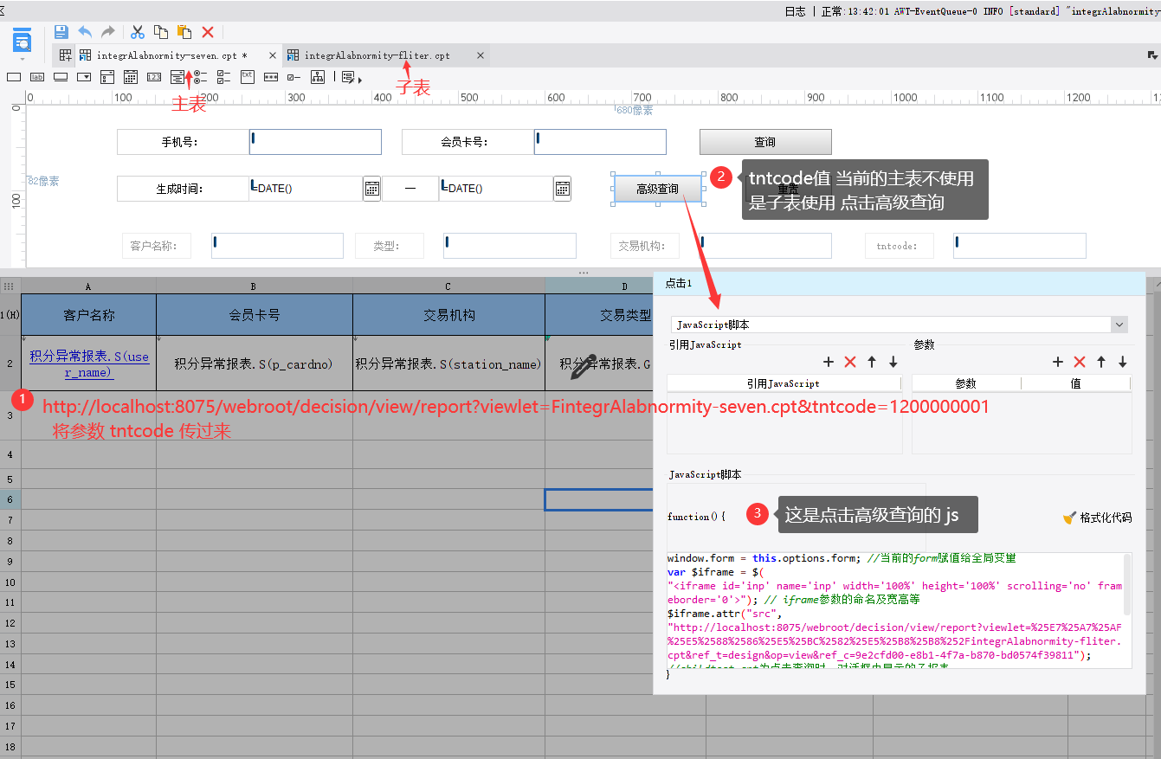Insert a button widget
This screenshot has height=759, width=1161.
point(61,77)
